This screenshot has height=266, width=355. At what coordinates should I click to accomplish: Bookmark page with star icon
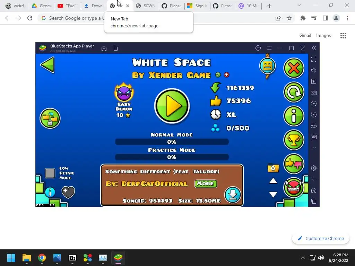coord(289,18)
